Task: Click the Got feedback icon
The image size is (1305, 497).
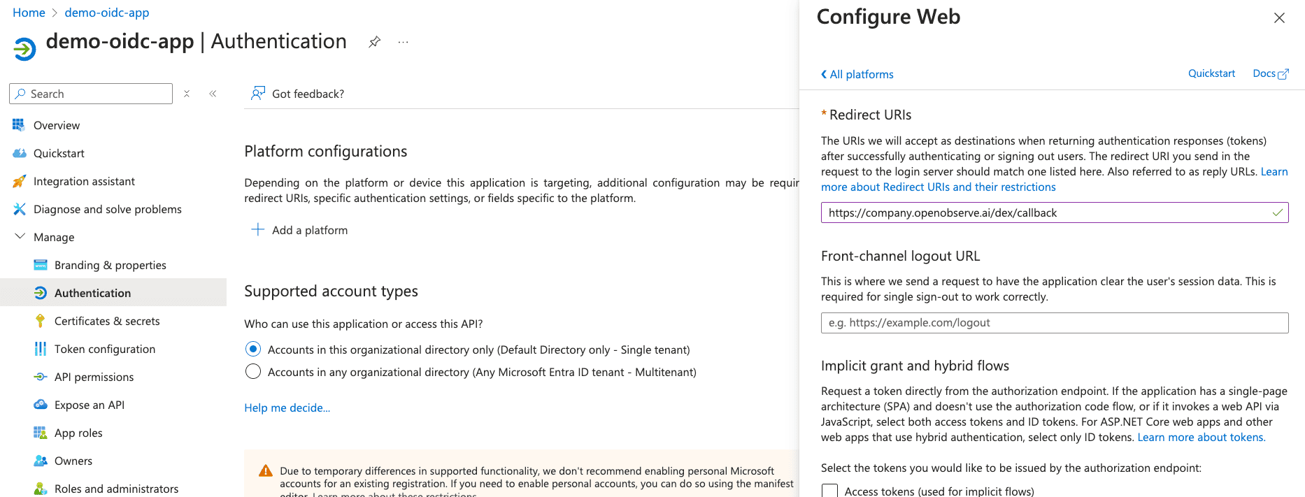Action: (x=258, y=93)
